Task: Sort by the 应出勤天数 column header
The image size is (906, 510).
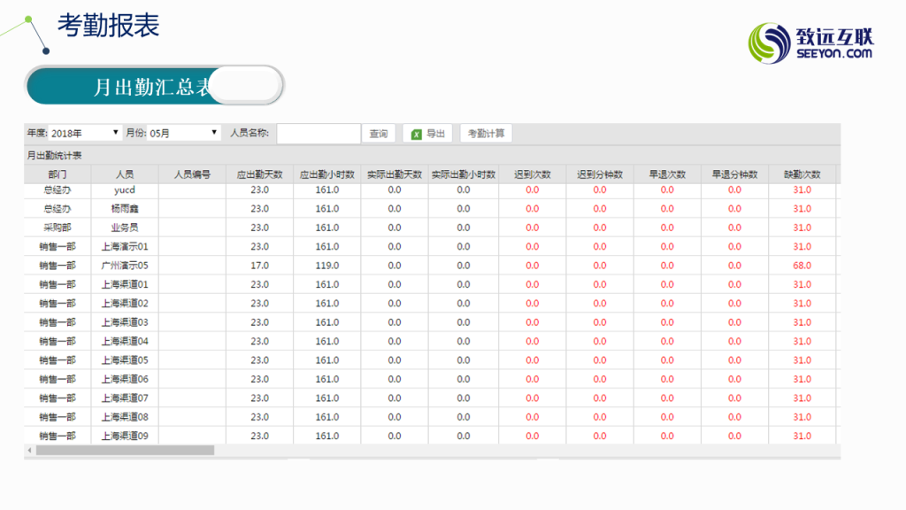Action: 259,174
